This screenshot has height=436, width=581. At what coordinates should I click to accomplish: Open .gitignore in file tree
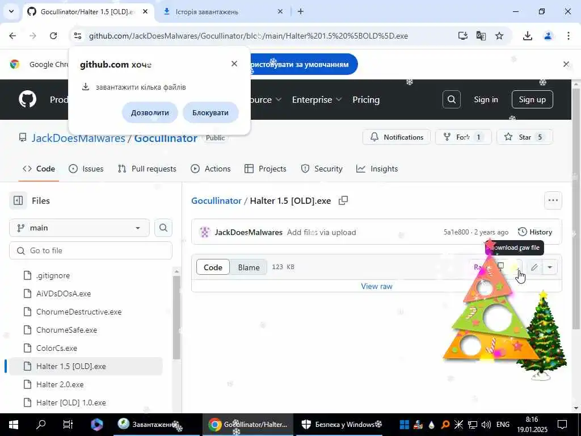pyautogui.click(x=53, y=275)
